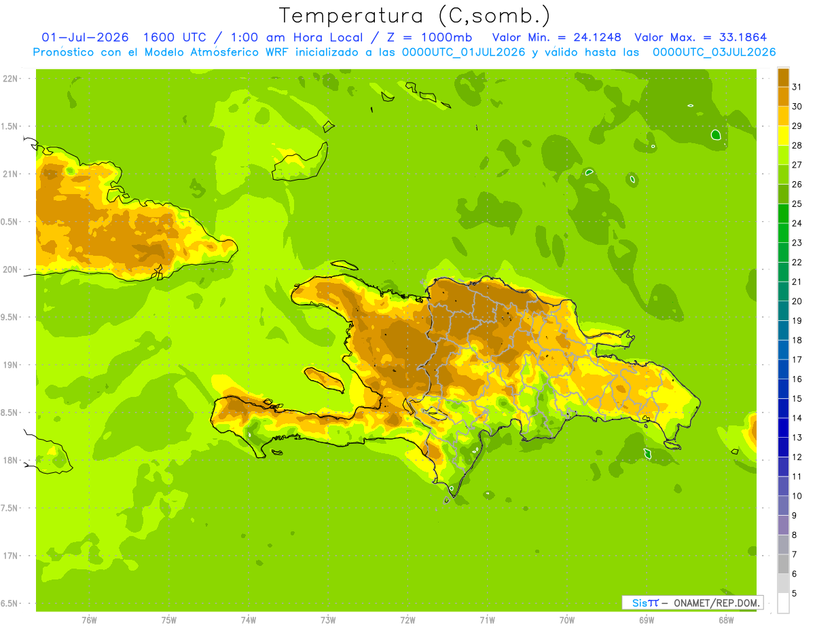Click the color scale value "28"
Viewport: 815px width, 629px height.
pyautogui.click(x=797, y=145)
